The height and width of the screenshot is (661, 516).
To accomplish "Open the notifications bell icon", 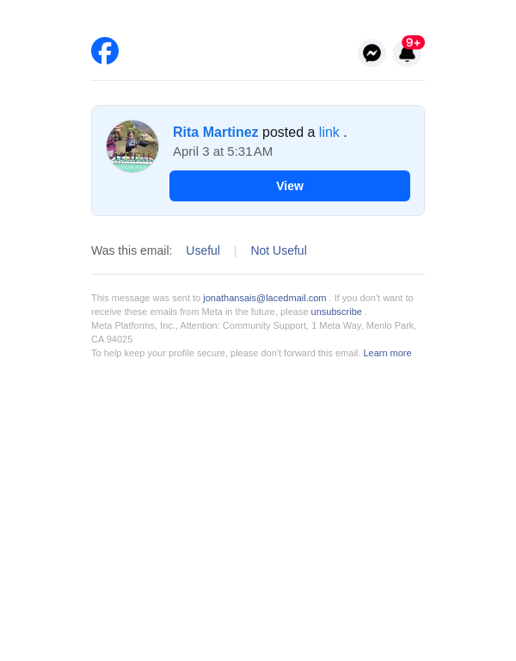I will [407, 54].
